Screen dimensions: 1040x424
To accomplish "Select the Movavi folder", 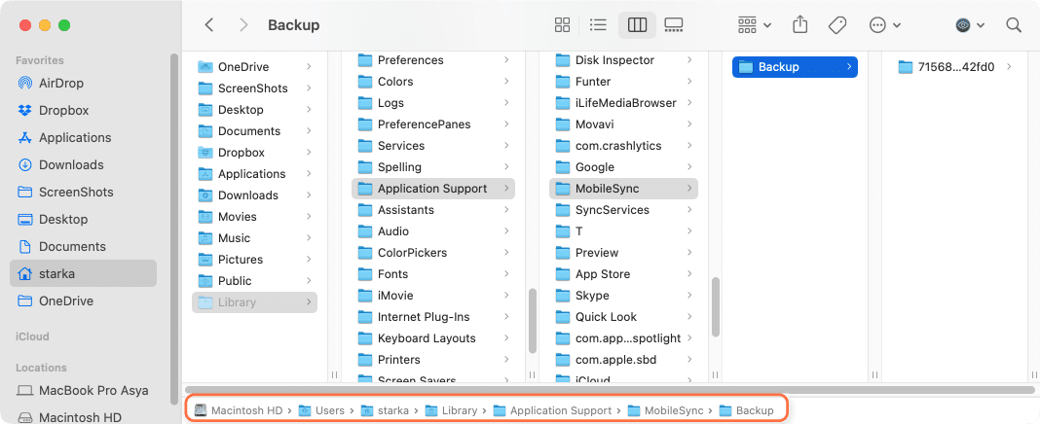I will tap(623, 124).
